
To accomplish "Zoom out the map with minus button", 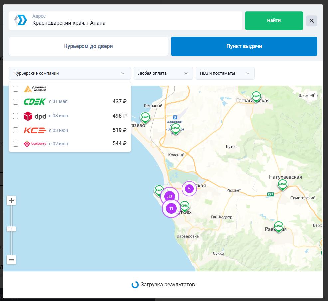I will coord(11,260).
